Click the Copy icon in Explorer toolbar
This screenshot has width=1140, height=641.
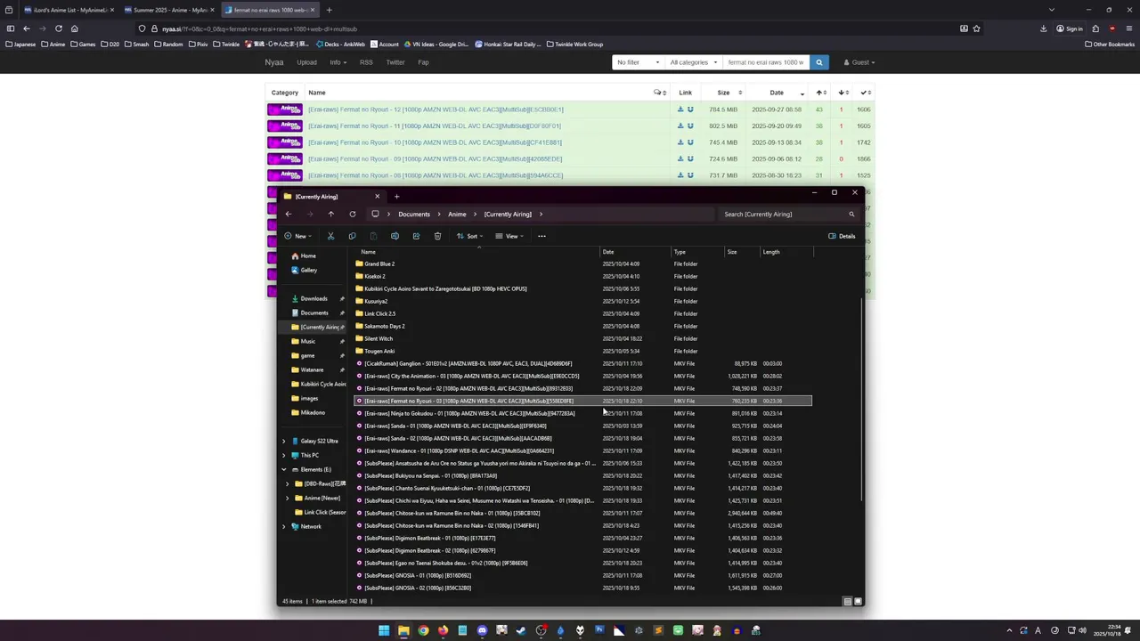[x=352, y=236]
